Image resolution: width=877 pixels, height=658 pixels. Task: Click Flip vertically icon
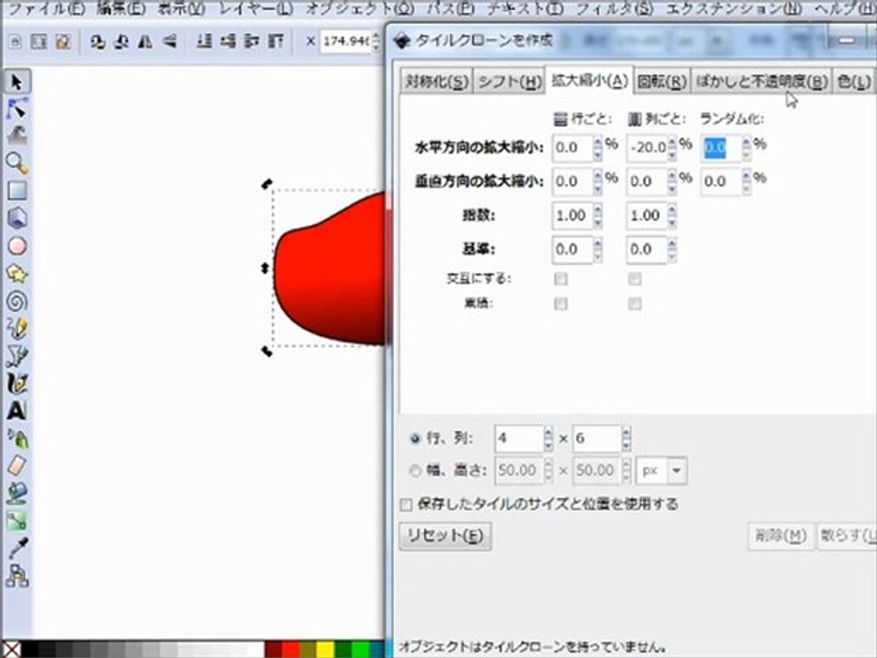coord(170,41)
